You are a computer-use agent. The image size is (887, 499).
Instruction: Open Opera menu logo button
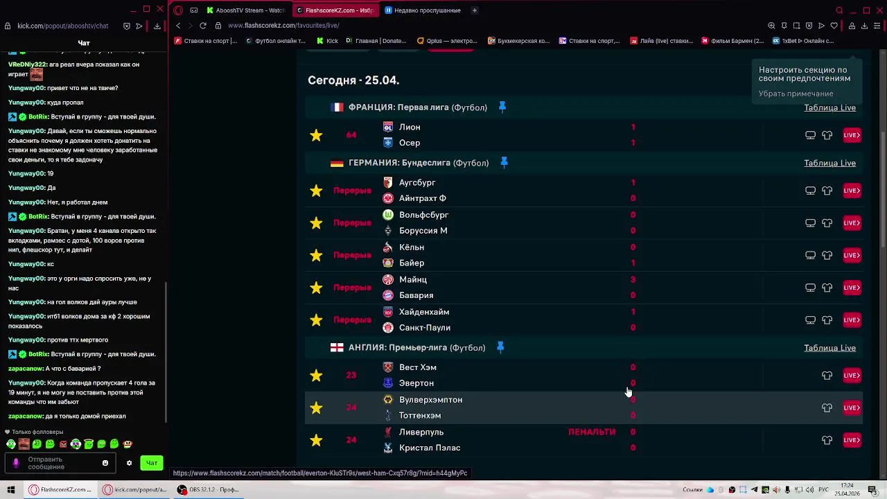(178, 10)
